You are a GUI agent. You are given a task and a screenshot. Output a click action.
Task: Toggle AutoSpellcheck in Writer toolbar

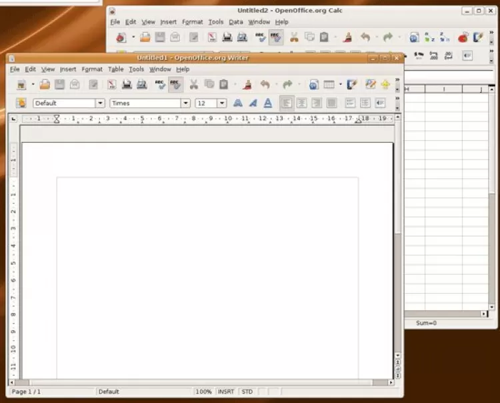(x=175, y=85)
